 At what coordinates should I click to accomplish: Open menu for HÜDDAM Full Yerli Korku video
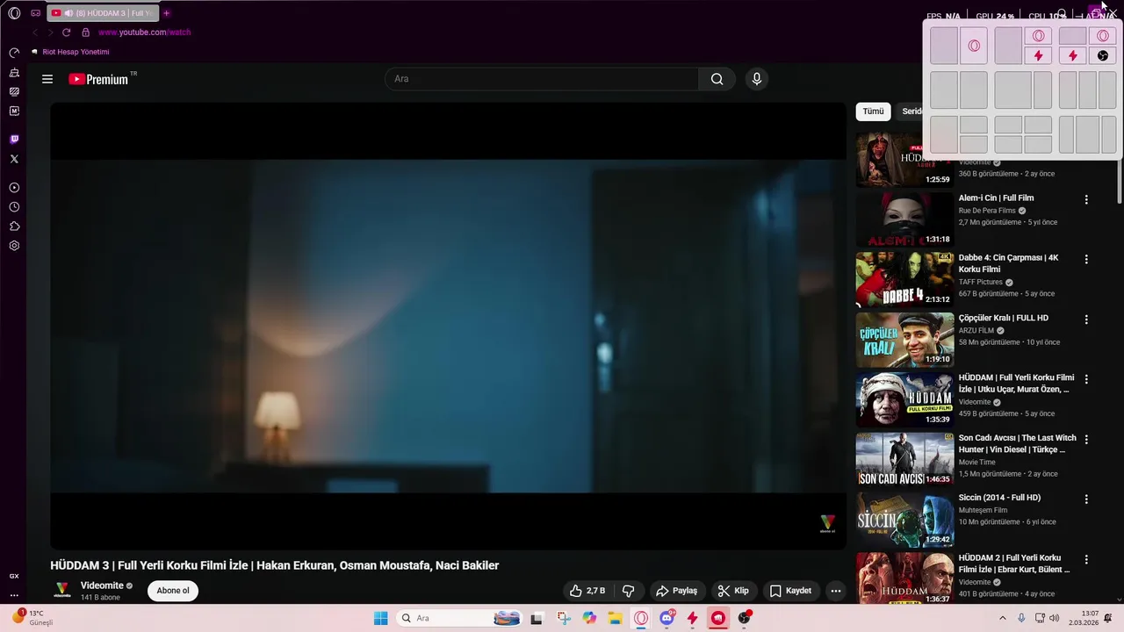[1086, 379]
